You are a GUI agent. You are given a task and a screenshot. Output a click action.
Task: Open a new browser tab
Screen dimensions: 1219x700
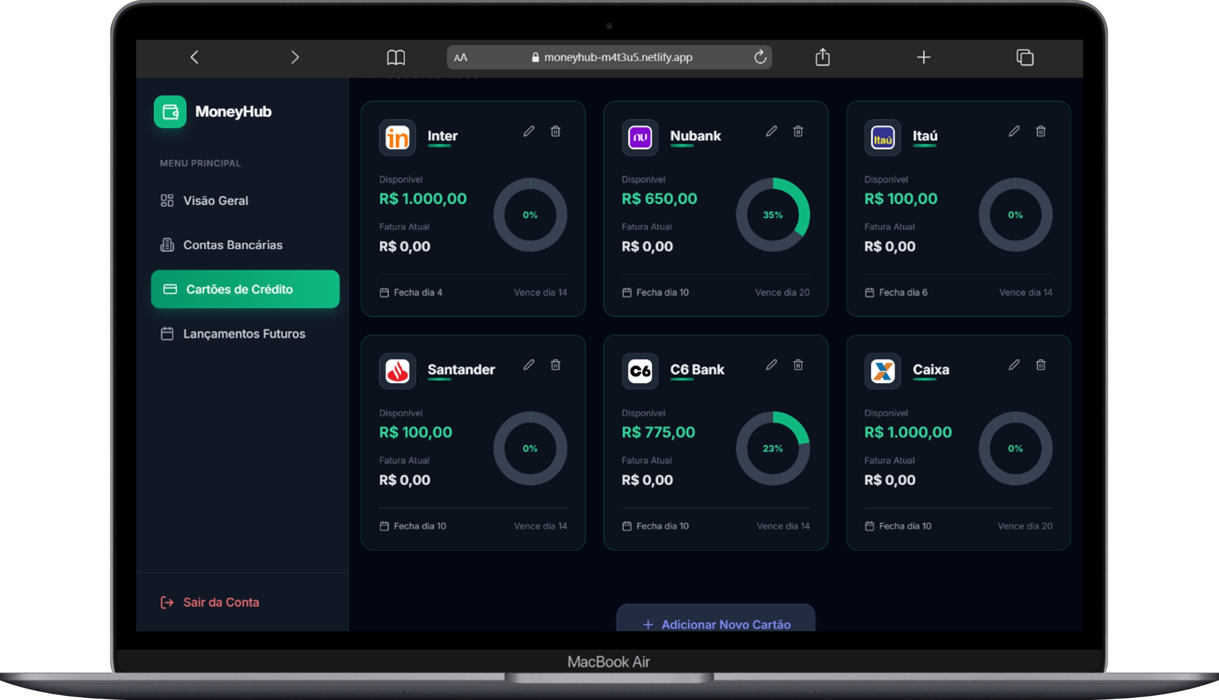tap(924, 57)
